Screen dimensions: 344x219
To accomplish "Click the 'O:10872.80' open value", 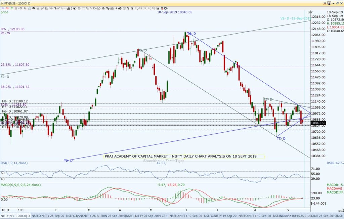I will click(335, 20).
